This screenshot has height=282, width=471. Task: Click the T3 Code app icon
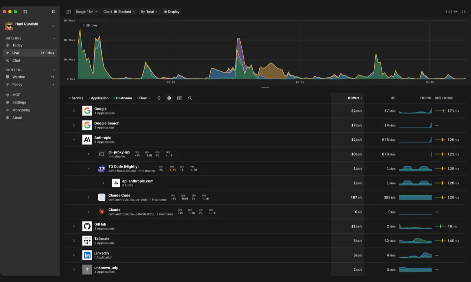pos(102,168)
